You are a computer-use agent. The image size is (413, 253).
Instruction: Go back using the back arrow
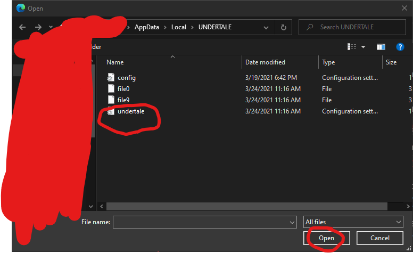click(x=22, y=27)
